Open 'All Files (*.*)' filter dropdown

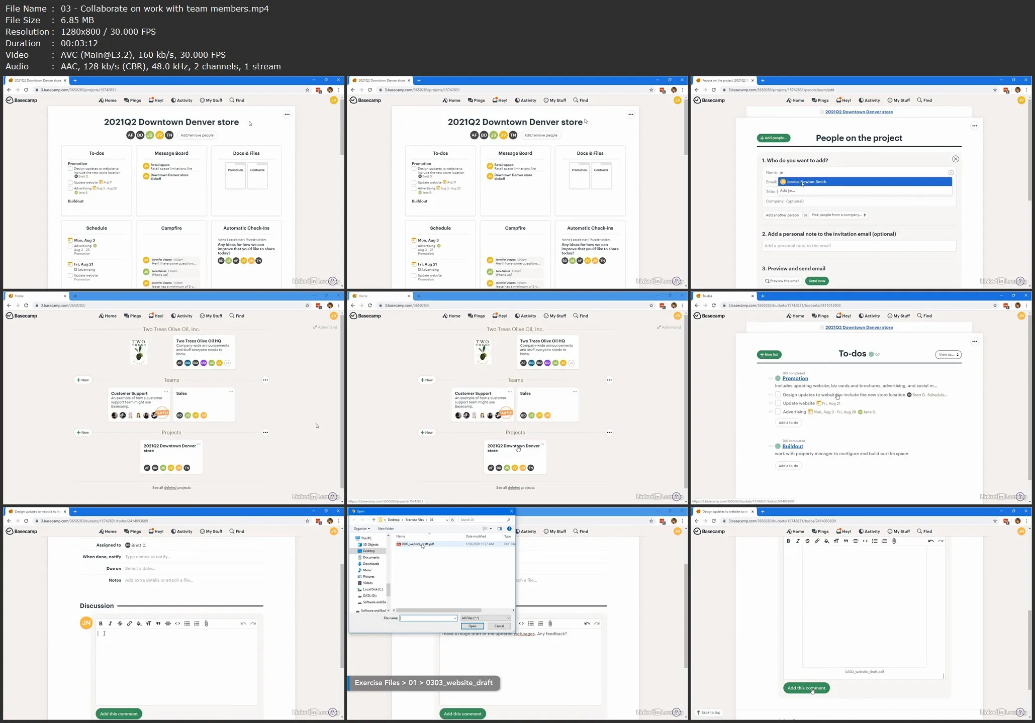coord(486,618)
